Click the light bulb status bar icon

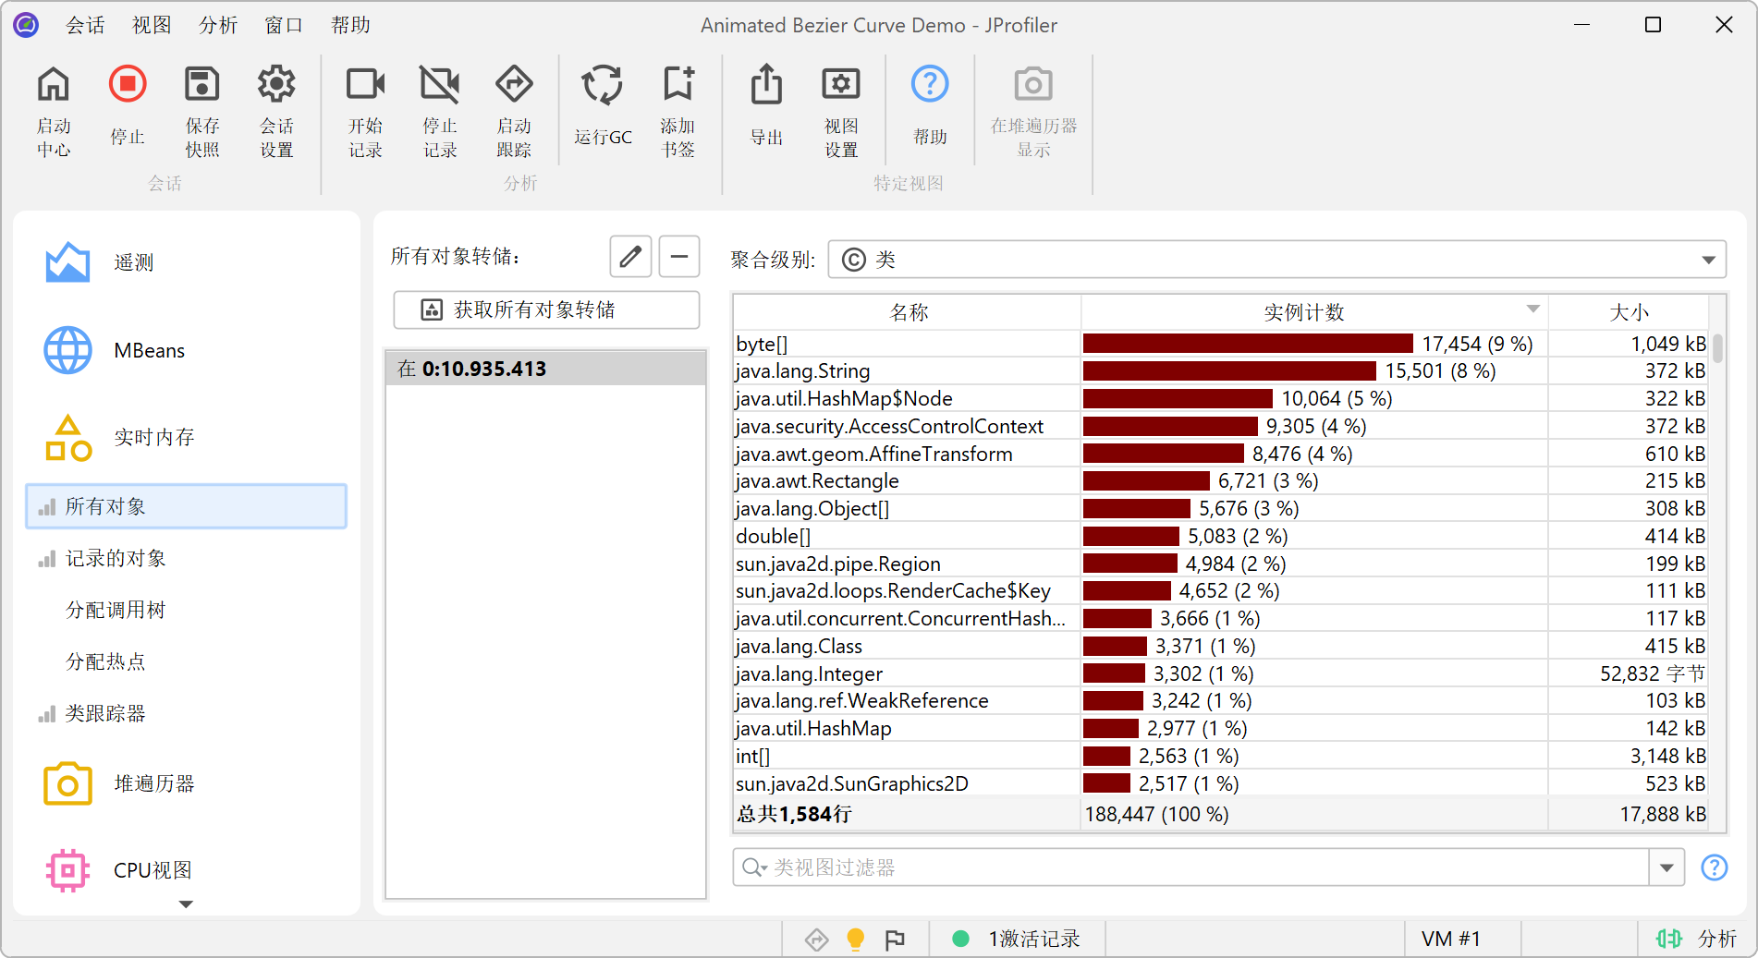tap(855, 939)
